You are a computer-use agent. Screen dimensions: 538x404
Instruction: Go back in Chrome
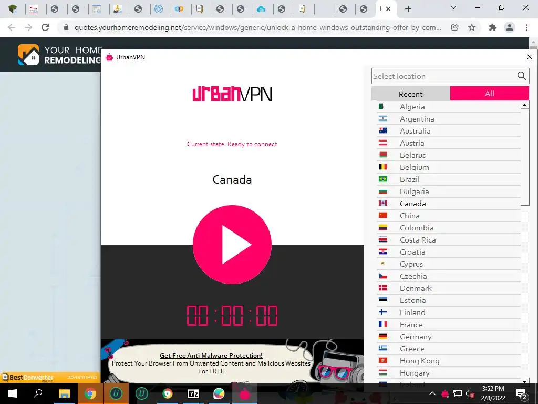tap(12, 27)
